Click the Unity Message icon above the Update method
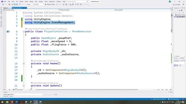The image size is (186, 104). 32,83
